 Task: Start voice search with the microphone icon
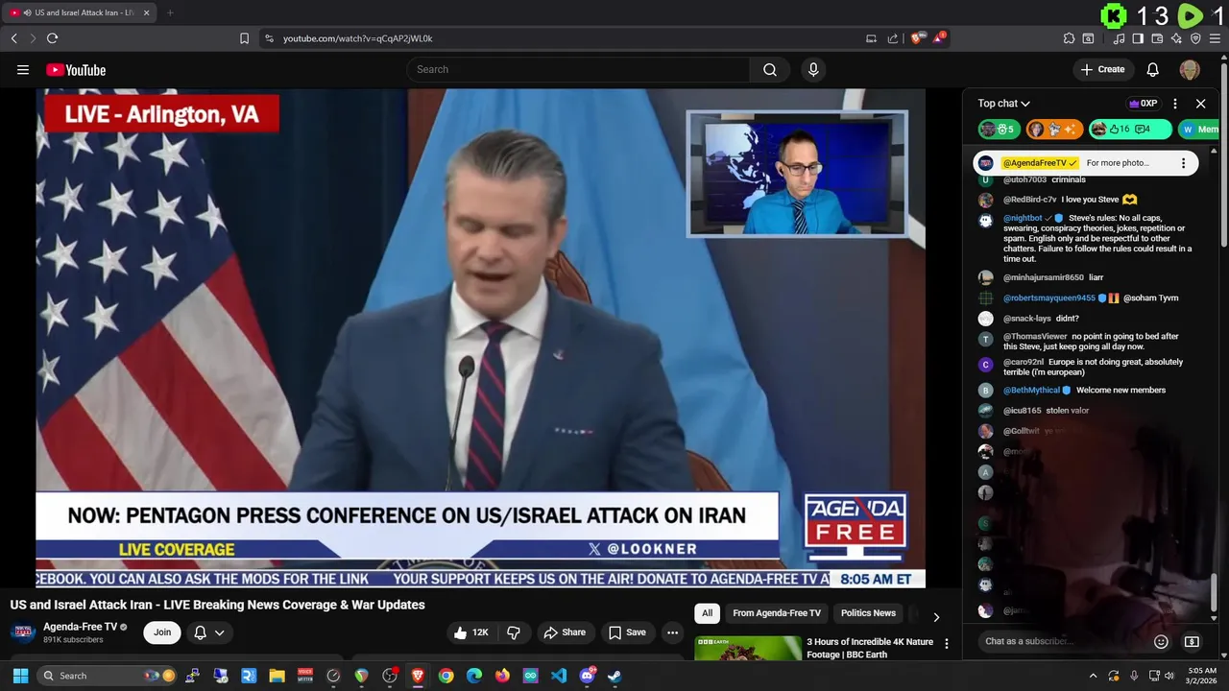click(813, 69)
